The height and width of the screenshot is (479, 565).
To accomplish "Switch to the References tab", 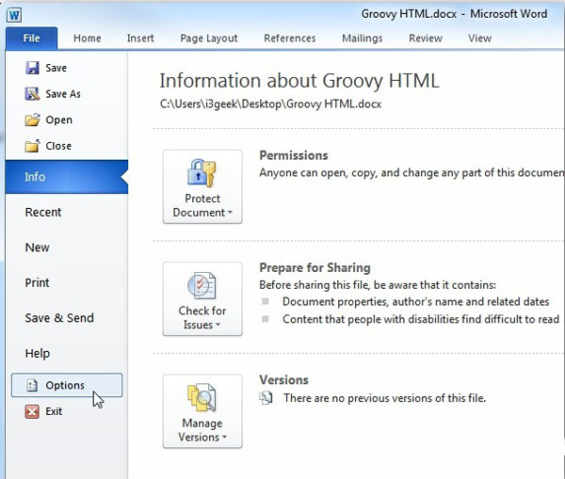I will (290, 39).
